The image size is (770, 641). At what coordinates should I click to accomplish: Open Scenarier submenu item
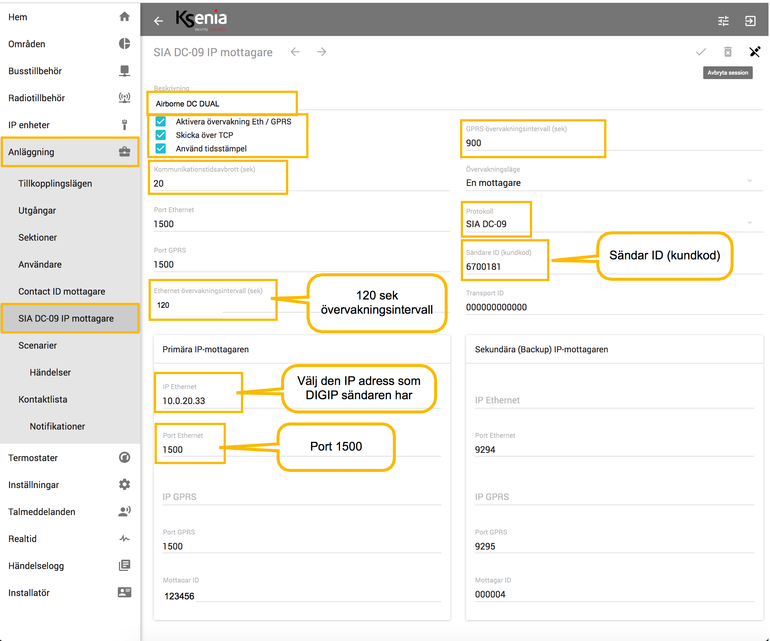70,345
